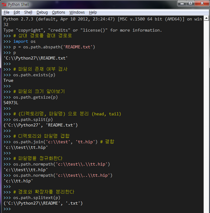Open the Edit menu
Viewport: 210px width, 213px height.
(x=17, y=12)
